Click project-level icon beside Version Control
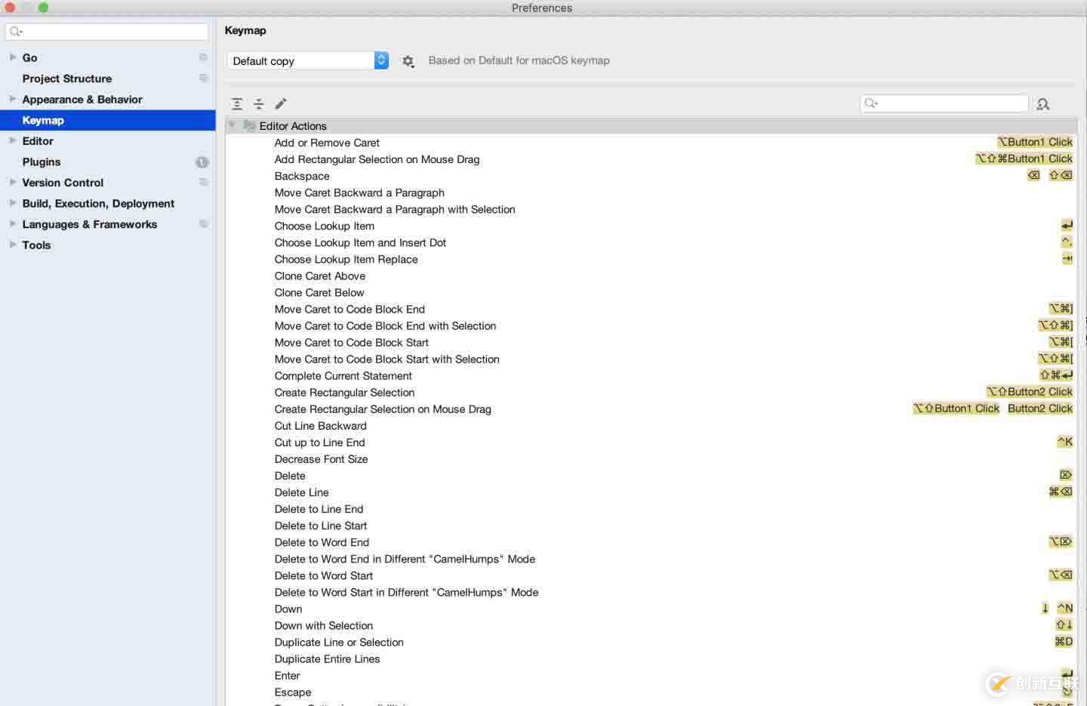 point(203,182)
